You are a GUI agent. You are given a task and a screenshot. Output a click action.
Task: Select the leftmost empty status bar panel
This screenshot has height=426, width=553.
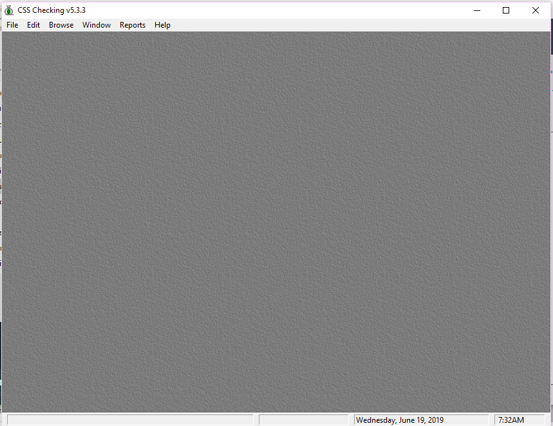tap(129, 420)
